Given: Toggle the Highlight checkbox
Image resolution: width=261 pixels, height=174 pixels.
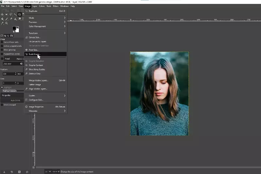Looking at the screenshot, I should (2, 87).
